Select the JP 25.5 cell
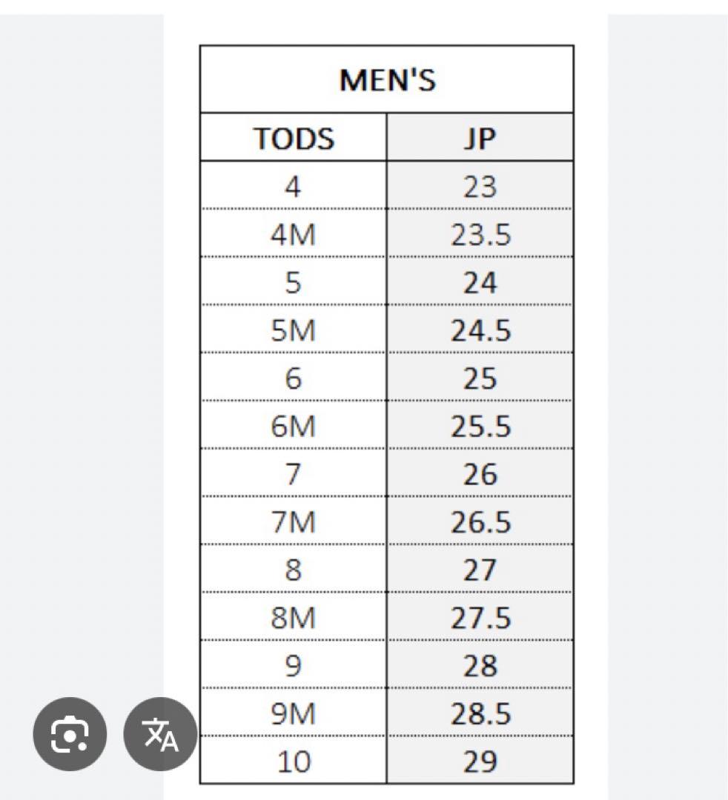This screenshot has height=800, width=728. (x=480, y=427)
